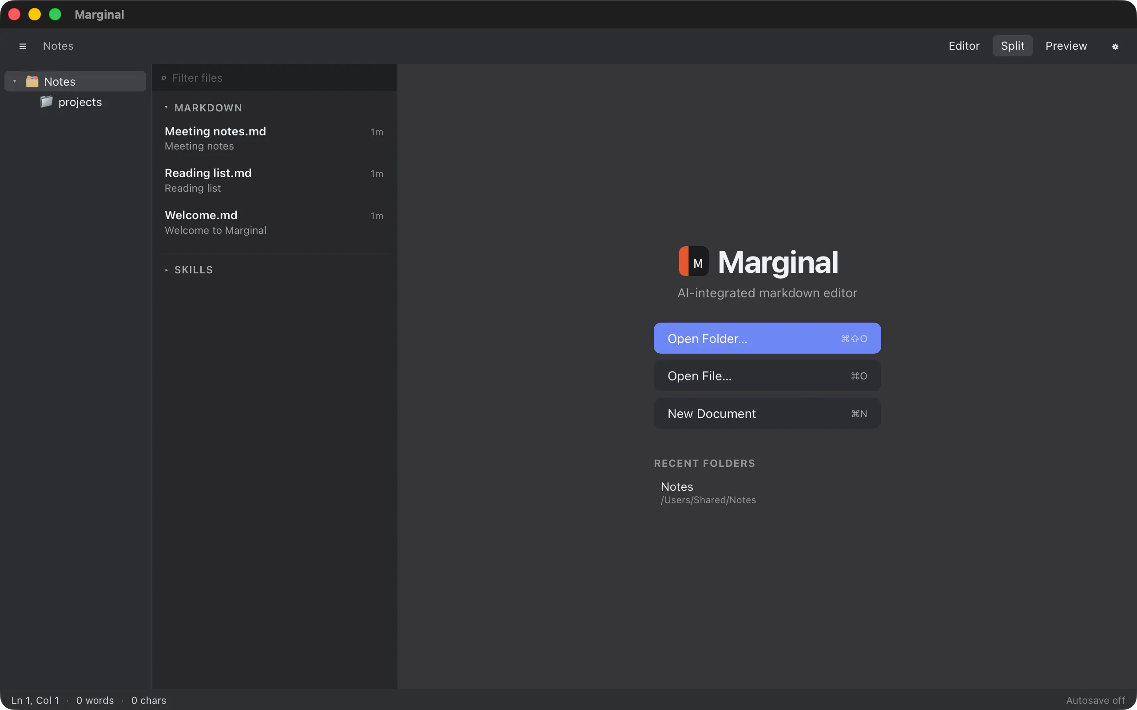Screen dimensions: 1137x710
Task: Click 0 chars status entry
Action: 148,700
